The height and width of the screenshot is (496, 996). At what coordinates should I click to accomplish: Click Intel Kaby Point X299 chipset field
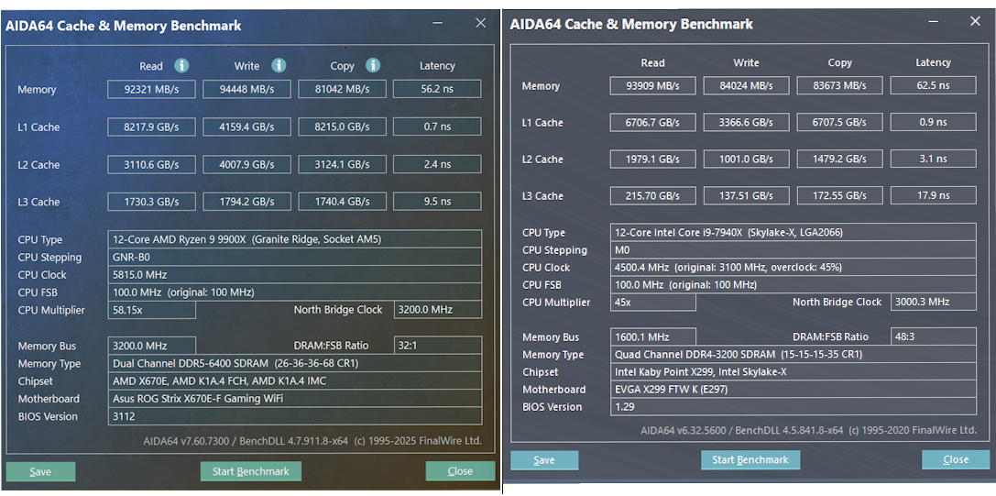(x=794, y=372)
